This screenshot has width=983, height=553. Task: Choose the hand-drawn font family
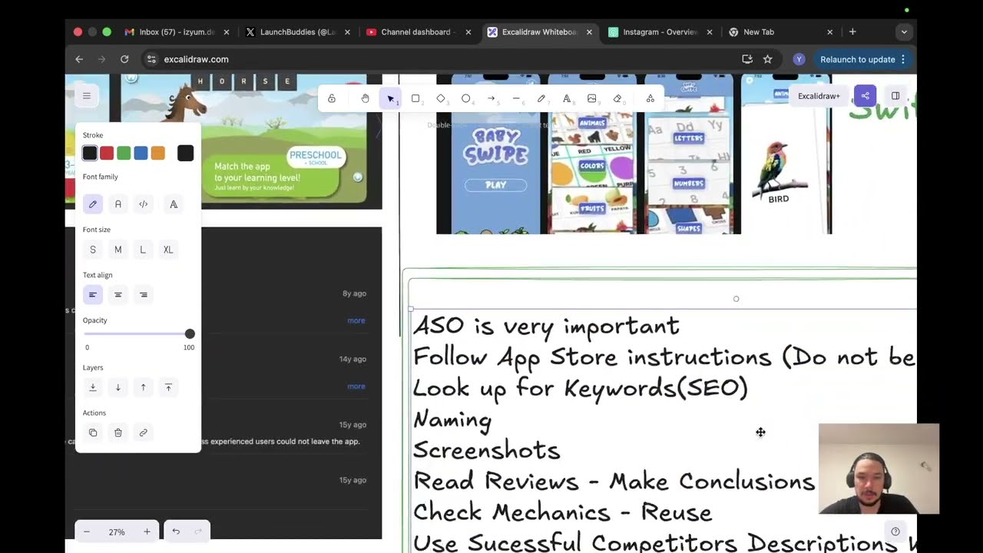pos(93,204)
